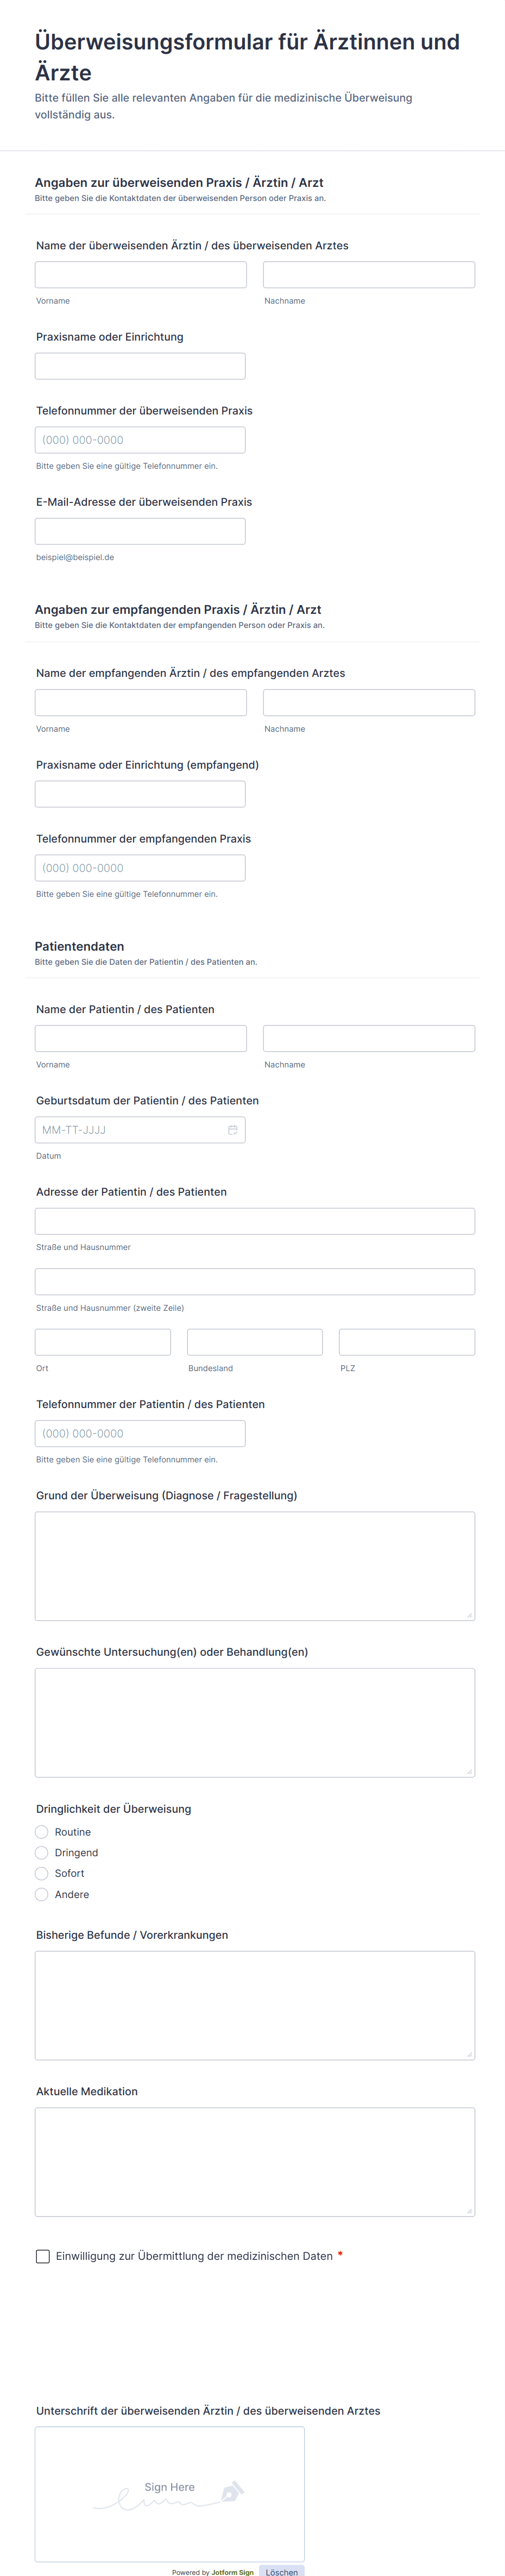Click the Geburtsdatum date input field

tap(130, 1130)
